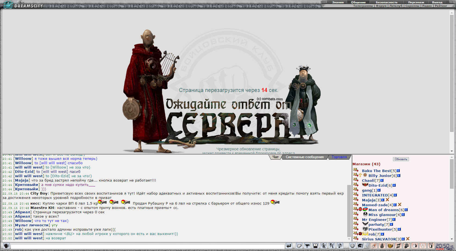Click private message arrow beside Pixelhunter
Image resolution: width=456 pixels, height=251 pixels.
(x=356, y=229)
